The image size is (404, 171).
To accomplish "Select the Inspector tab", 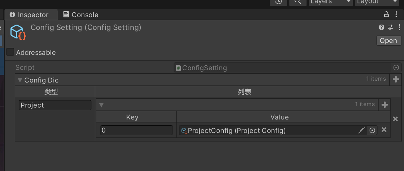I will 29,15.
